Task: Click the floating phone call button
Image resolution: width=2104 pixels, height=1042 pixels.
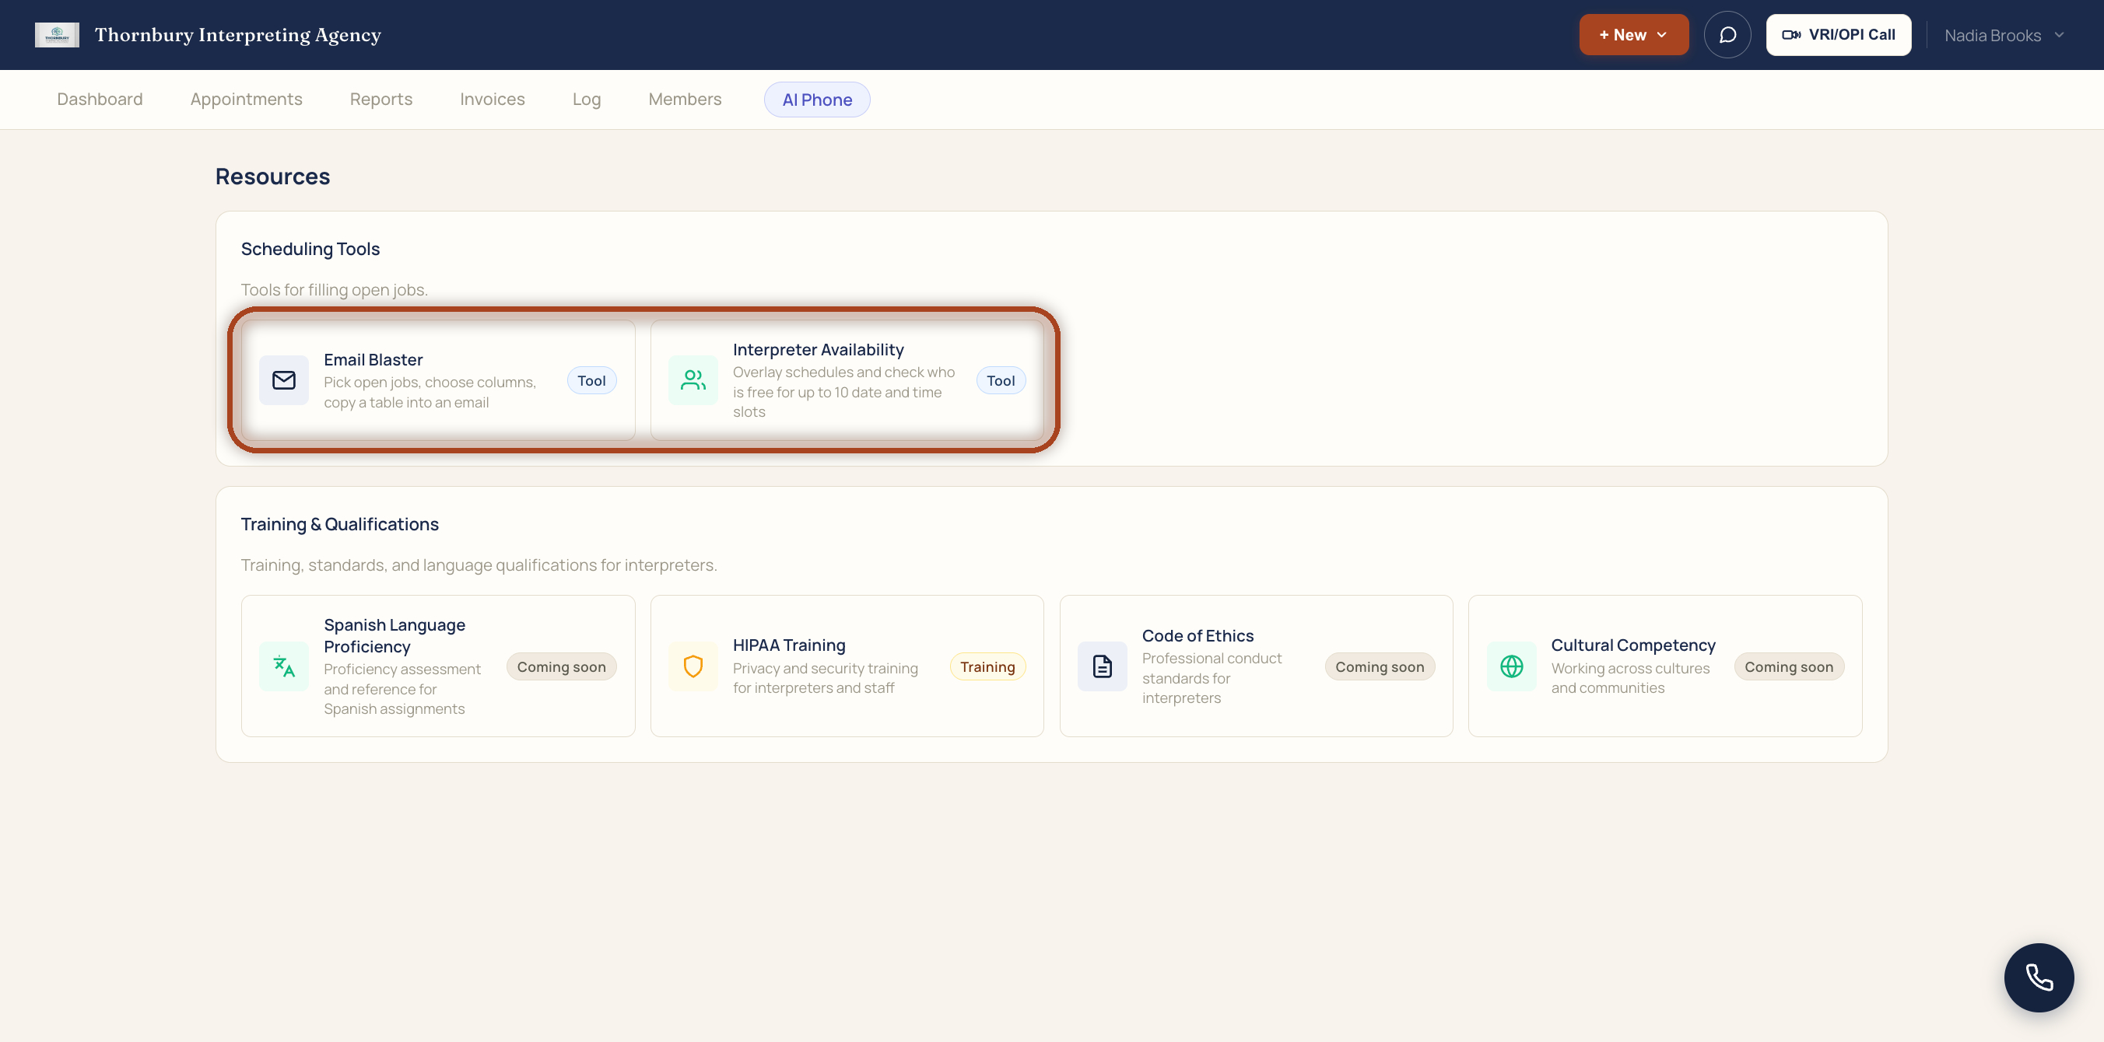Action: [2039, 977]
